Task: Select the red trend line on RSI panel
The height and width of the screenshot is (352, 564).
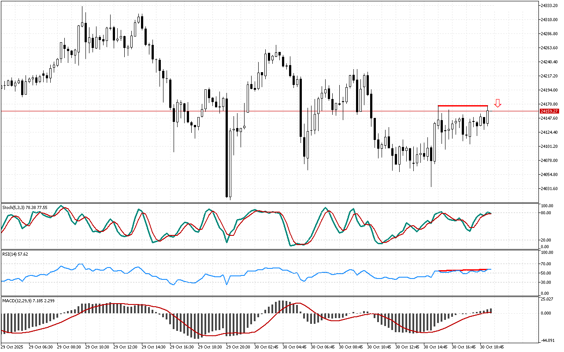Action: [x=463, y=270]
